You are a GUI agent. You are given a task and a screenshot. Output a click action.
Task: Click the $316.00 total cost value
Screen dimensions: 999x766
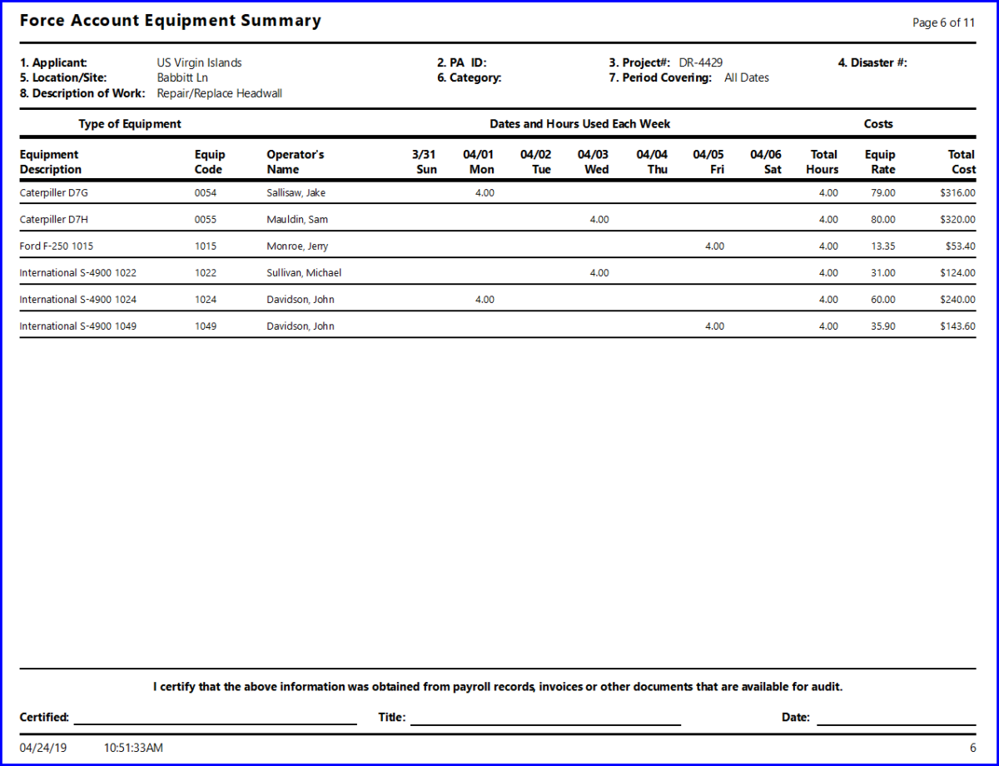pyautogui.click(x=957, y=192)
